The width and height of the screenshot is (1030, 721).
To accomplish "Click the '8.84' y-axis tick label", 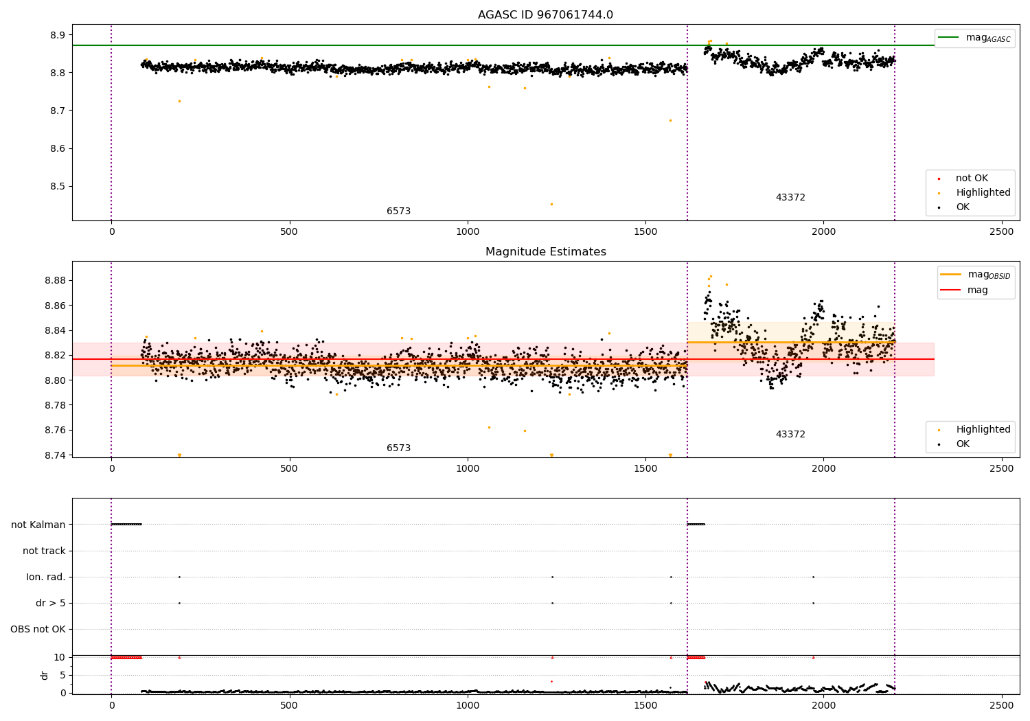I will (55, 331).
